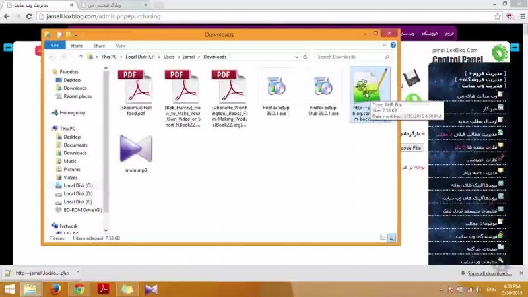
Task: Open the moin.mp3 audio file icon
Action: click(136, 150)
